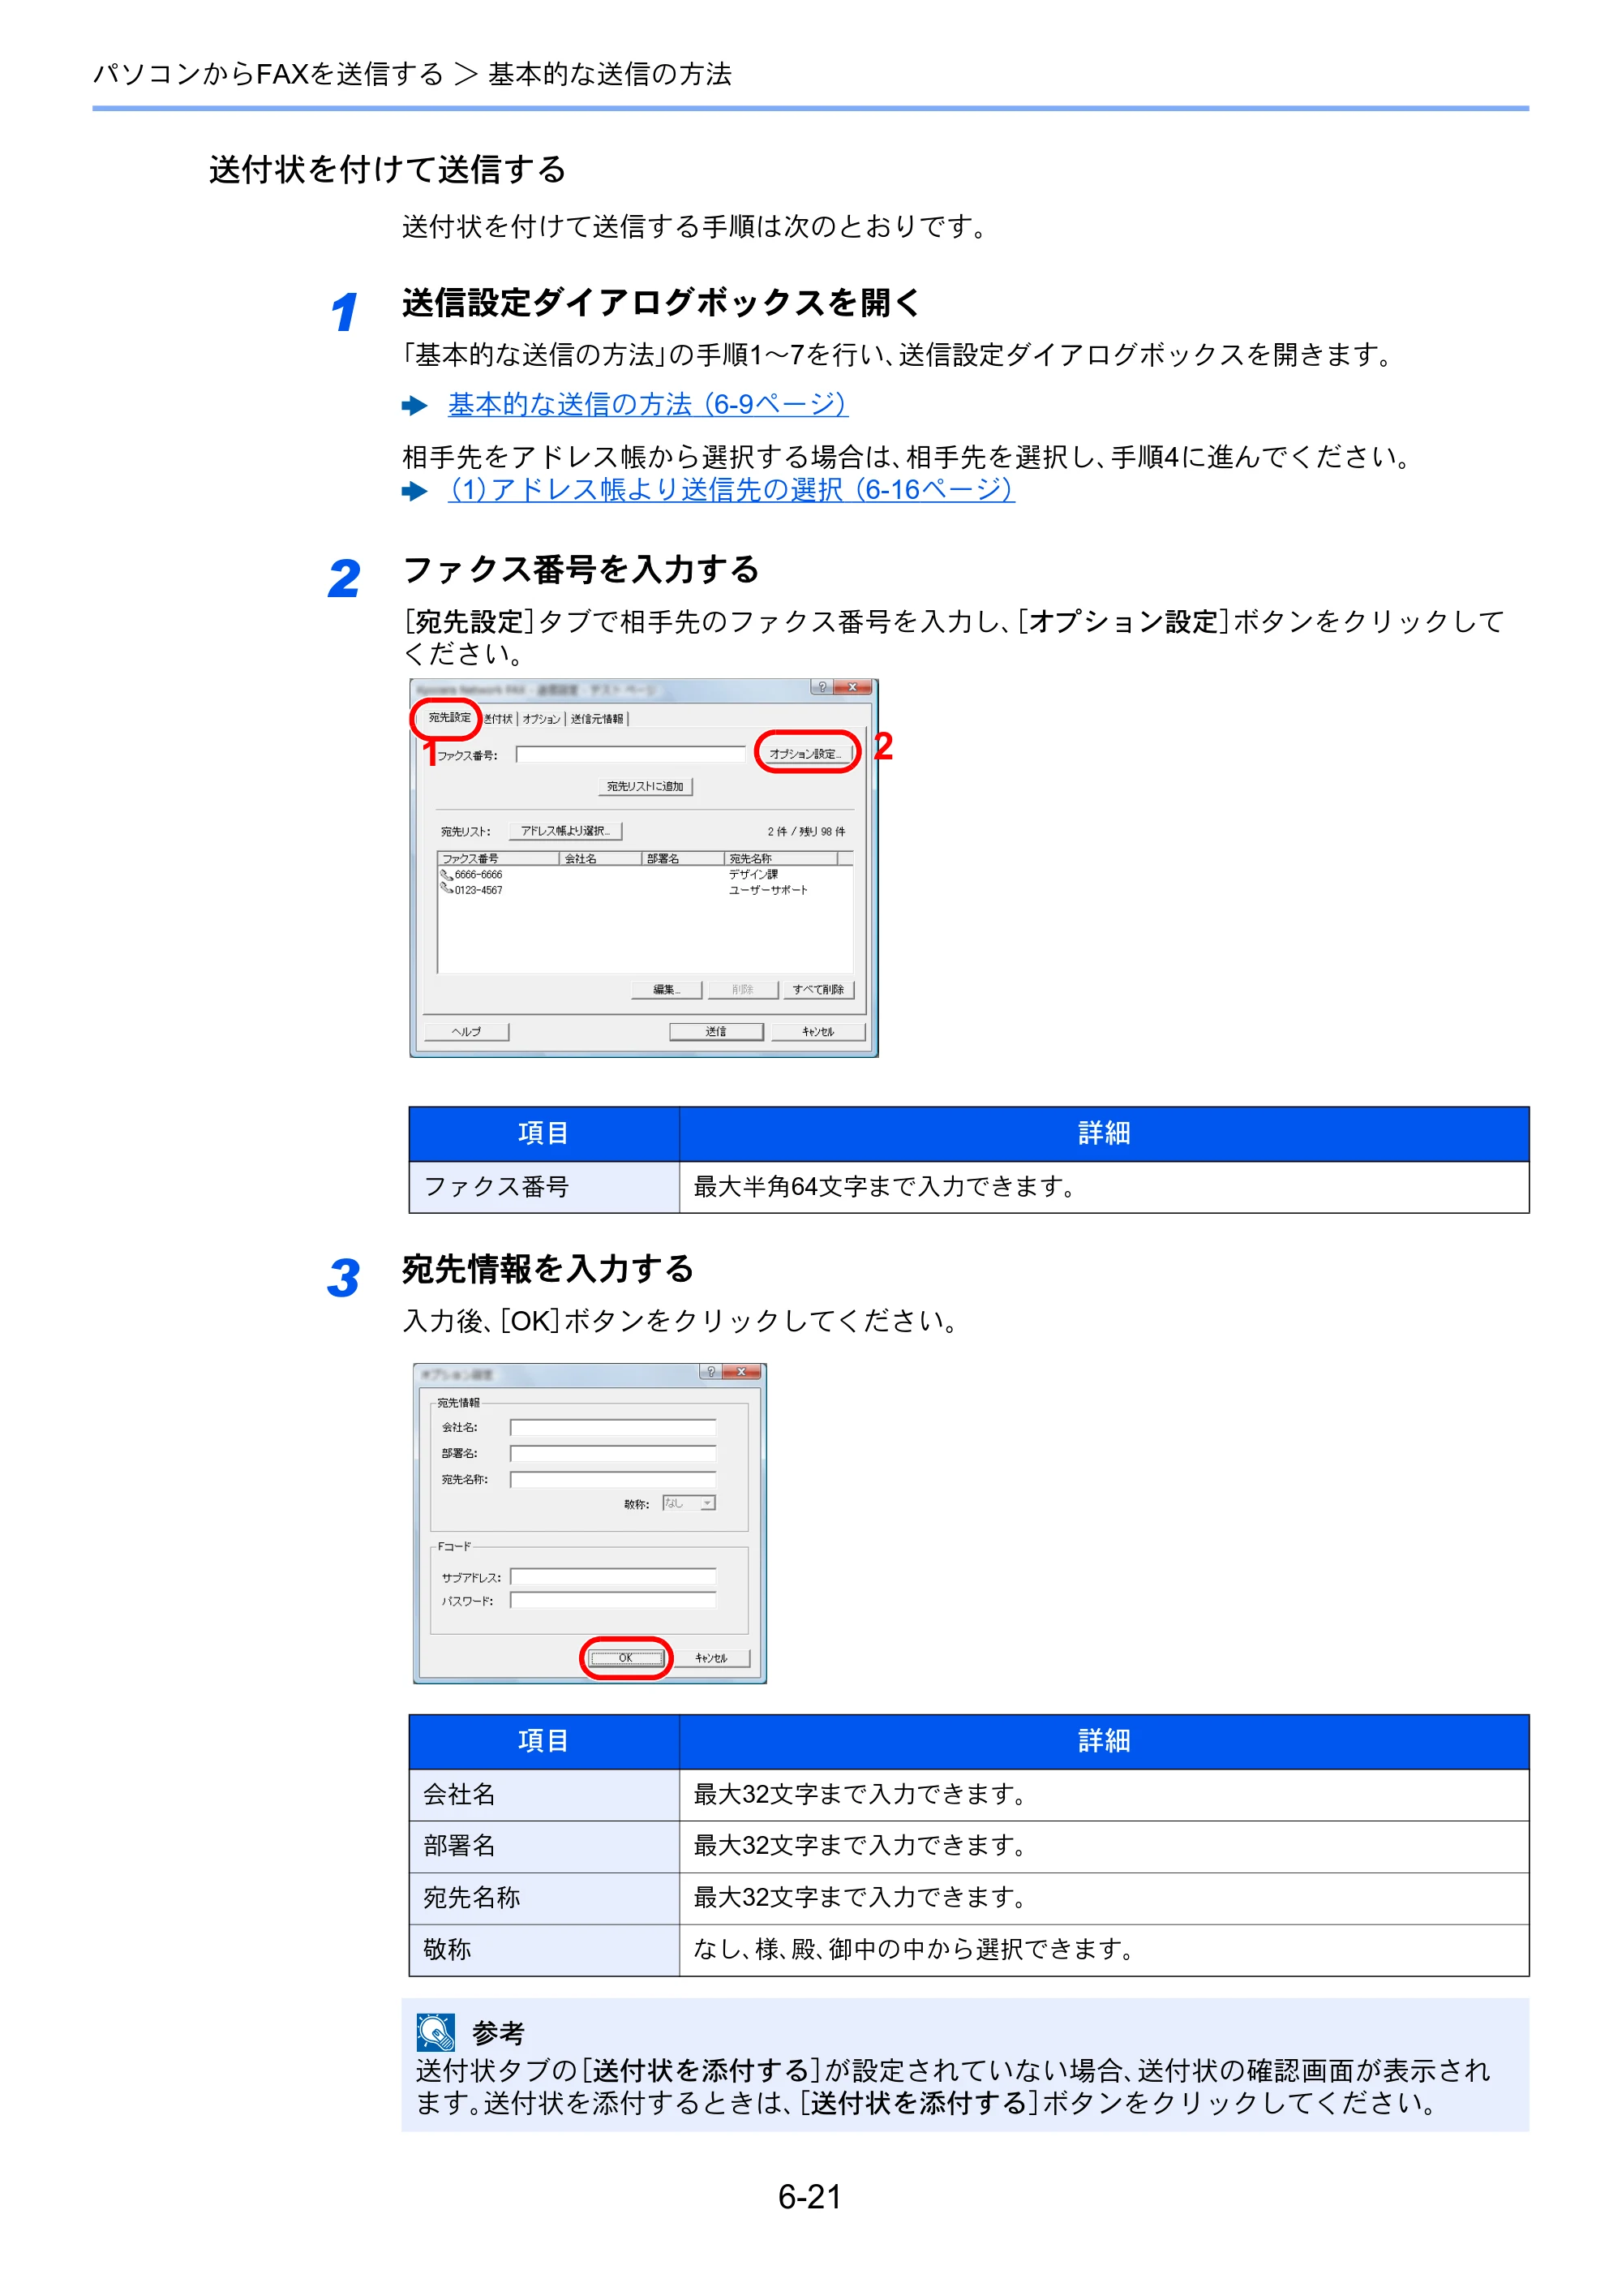Click the greyed 削除 button
This screenshot has height=2296, width=1622.
[x=743, y=989]
